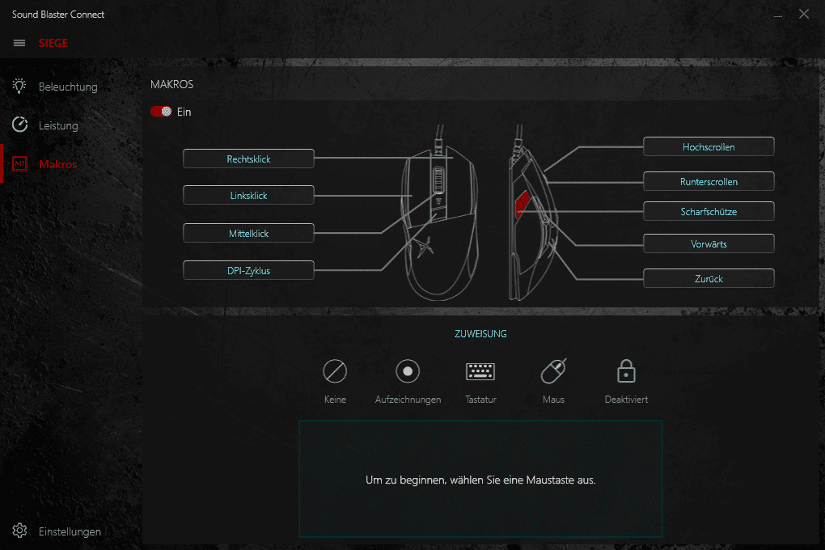Switch to the Makros tab
This screenshot has width=825, height=550.
pos(57,164)
